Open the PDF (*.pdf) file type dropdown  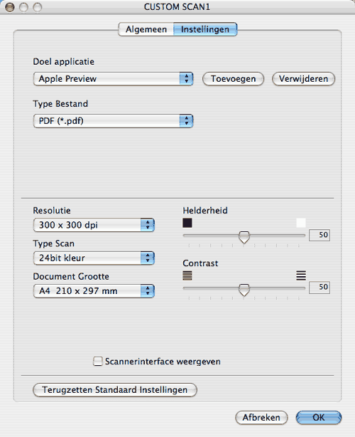(x=113, y=121)
